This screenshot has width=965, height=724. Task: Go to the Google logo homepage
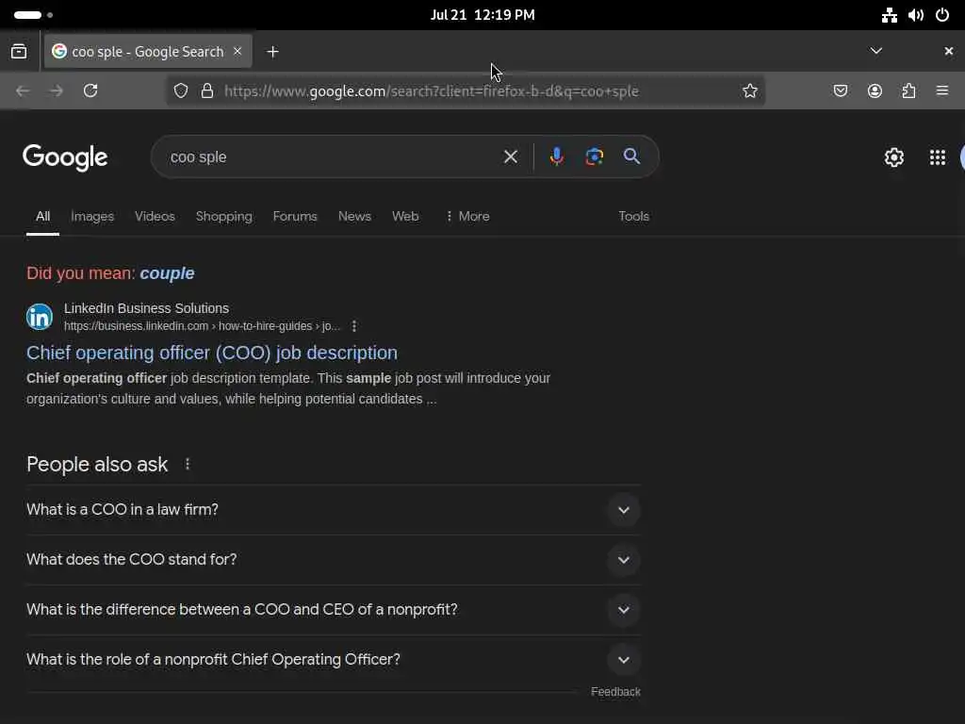65,157
